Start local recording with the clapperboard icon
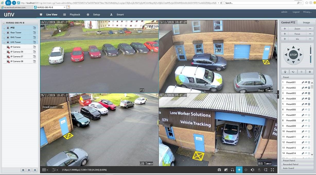 click(226, 170)
